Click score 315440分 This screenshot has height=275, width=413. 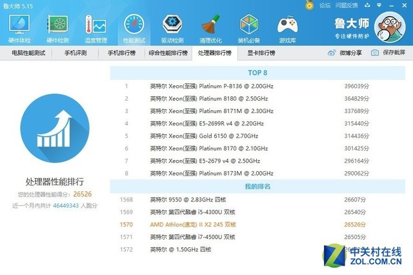(357, 123)
